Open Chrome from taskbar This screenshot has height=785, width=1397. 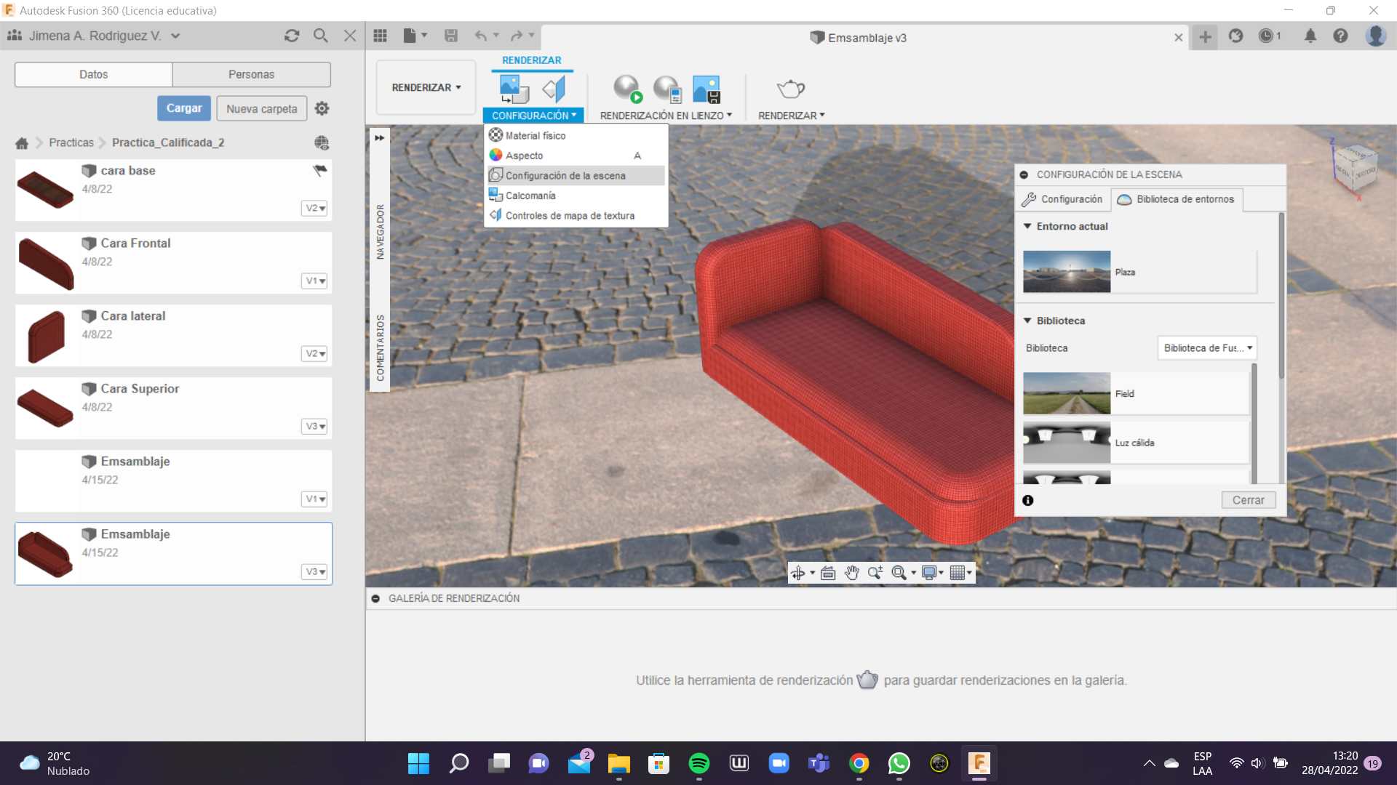(859, 763)
